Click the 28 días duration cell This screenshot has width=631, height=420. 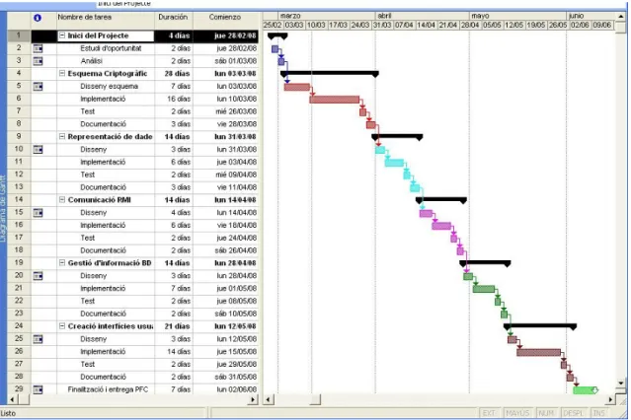click(x=174, y=74)
